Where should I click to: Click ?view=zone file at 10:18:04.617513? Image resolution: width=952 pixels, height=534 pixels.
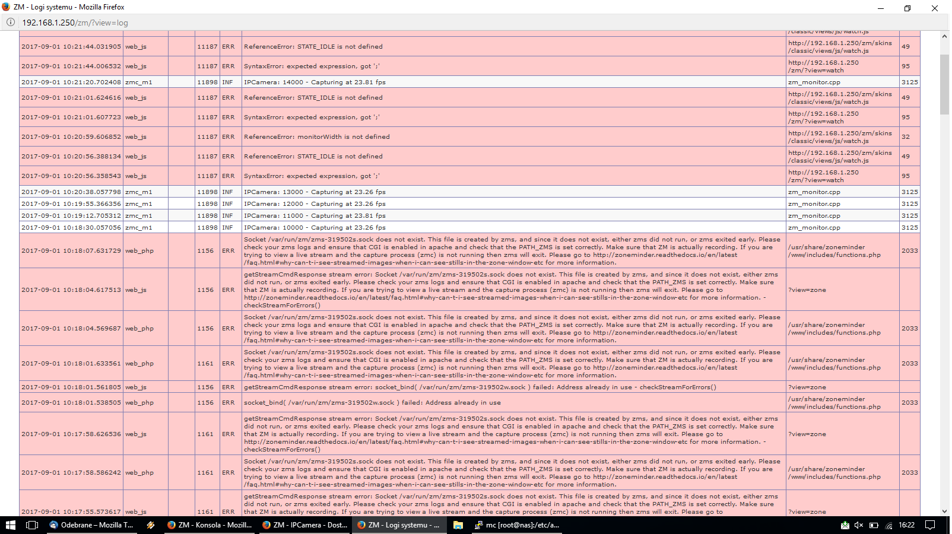pos(807,290)
